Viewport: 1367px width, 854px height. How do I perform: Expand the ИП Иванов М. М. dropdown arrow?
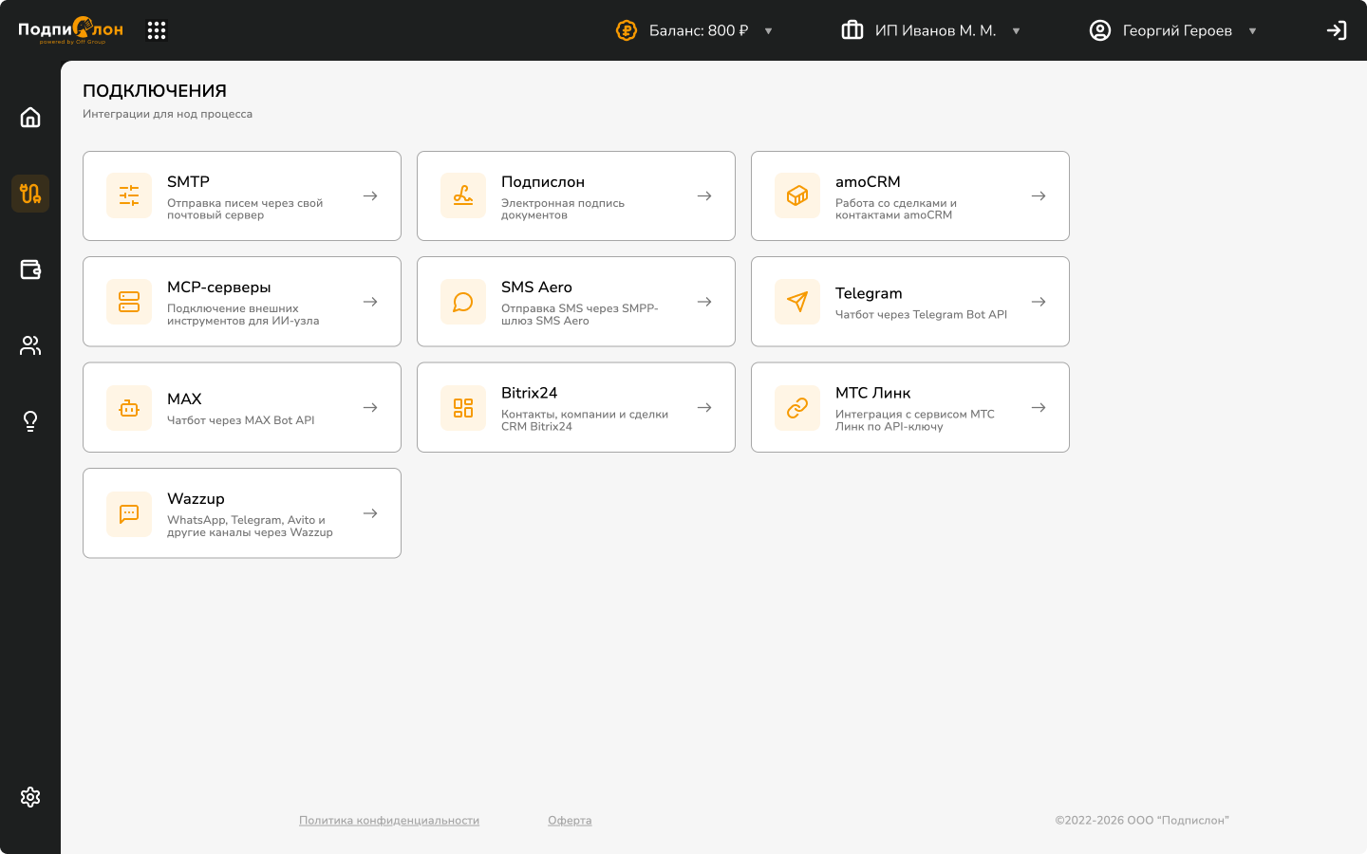[1016, 31]
